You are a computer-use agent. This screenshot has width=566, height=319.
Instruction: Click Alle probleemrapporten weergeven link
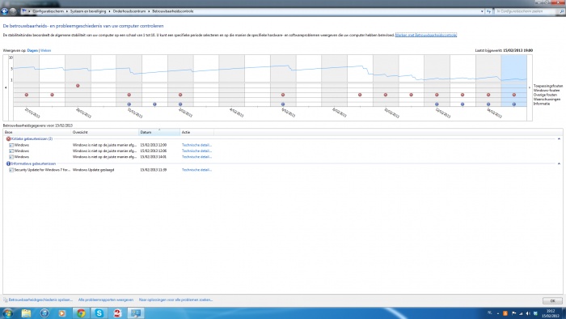pyautogui.click(x=106, y=300)
